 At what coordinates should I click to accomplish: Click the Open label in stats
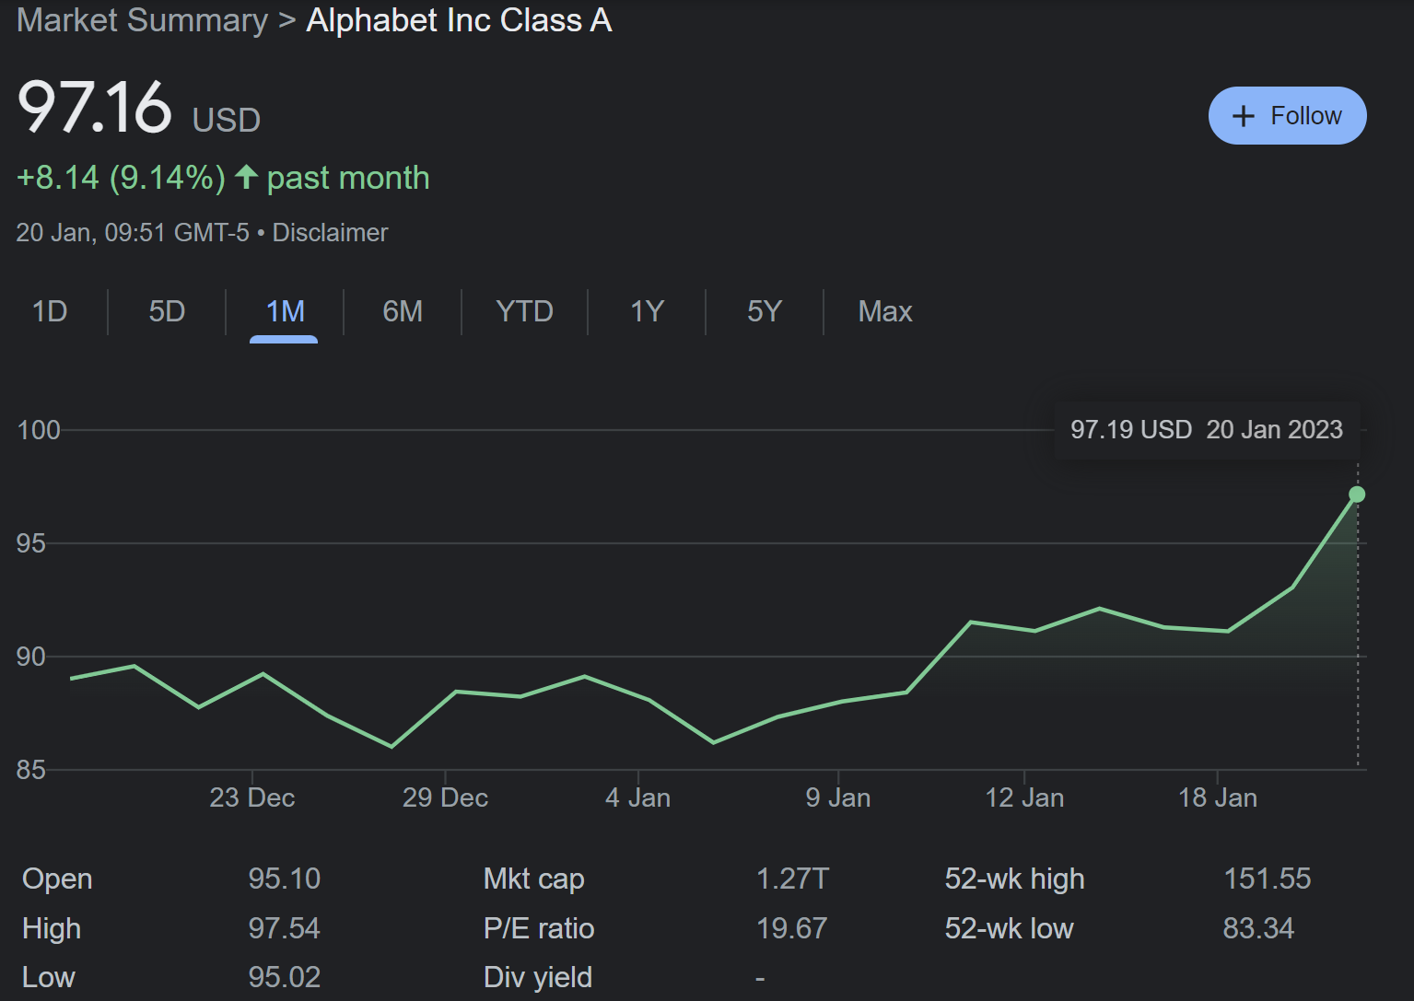point(57,879)
